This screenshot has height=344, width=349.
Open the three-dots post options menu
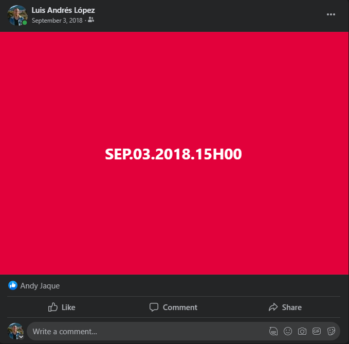[330, 14]
